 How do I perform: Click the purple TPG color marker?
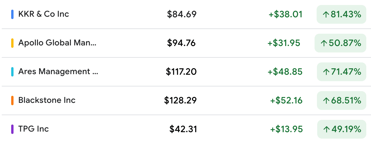(x=12, y=129)
